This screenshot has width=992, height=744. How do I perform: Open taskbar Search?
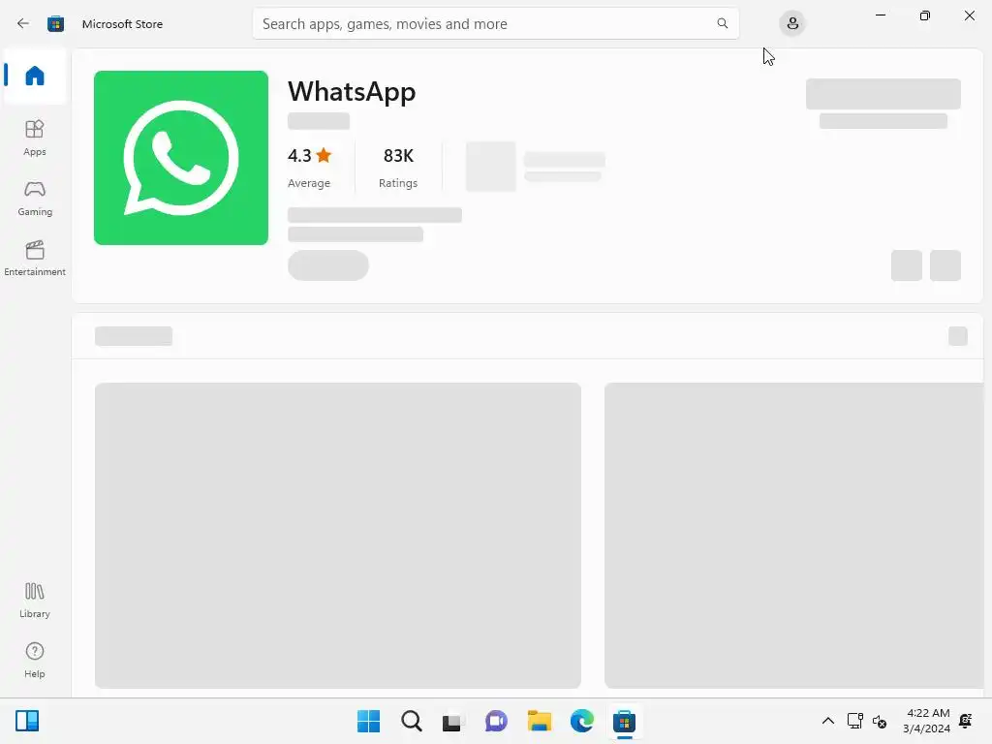click(x=411, y=721)
